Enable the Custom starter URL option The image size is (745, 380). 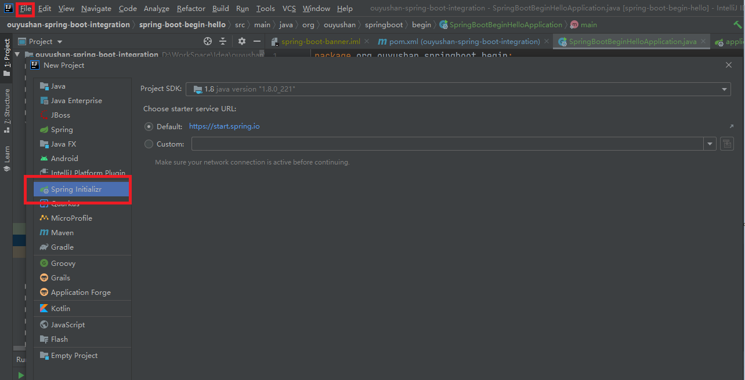[x=149, y=144]
